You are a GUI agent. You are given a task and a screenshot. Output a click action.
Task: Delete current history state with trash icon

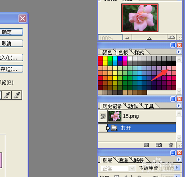point(171,145)
